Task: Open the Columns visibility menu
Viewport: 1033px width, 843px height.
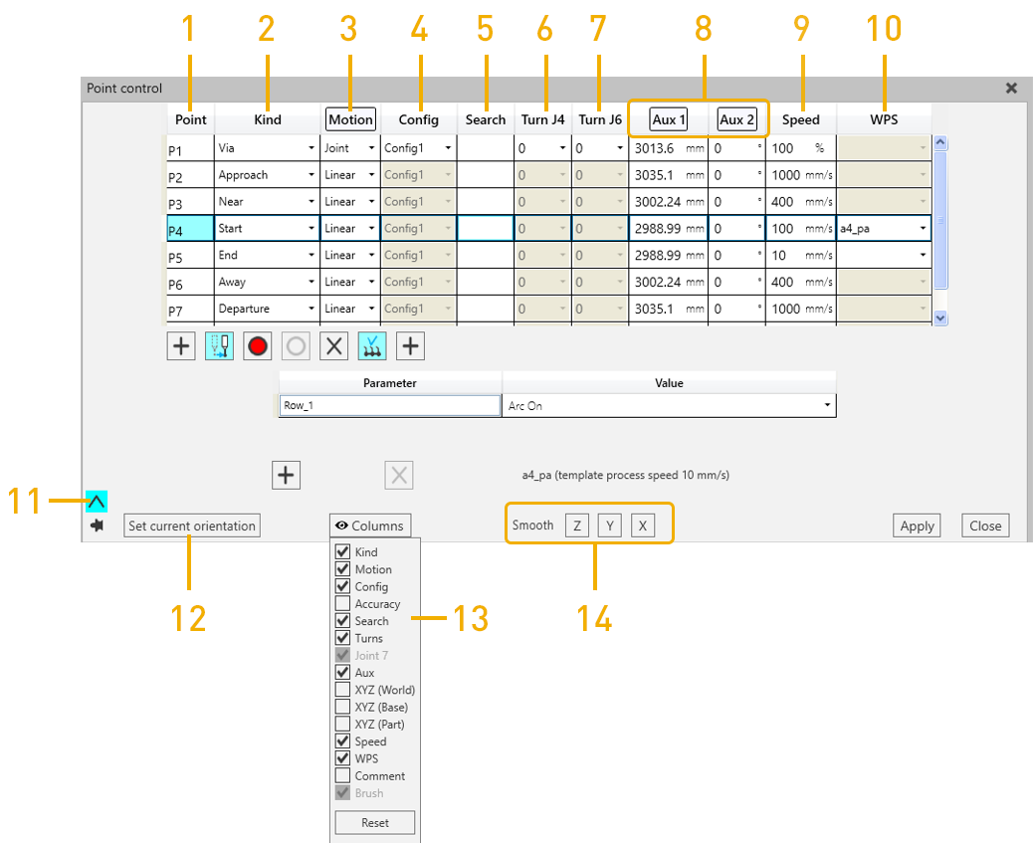Action: (x=369, y=526)
